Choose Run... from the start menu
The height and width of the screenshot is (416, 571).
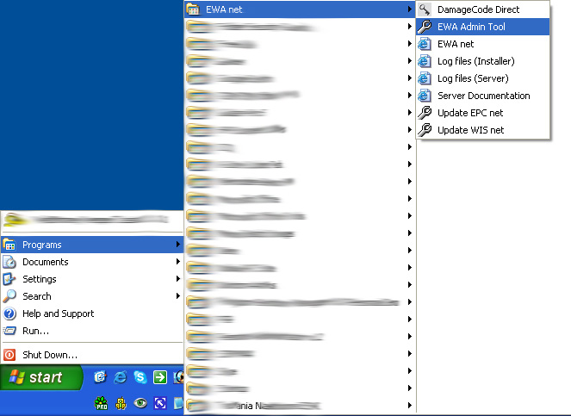pyautogui.click(x=92, y=331)
